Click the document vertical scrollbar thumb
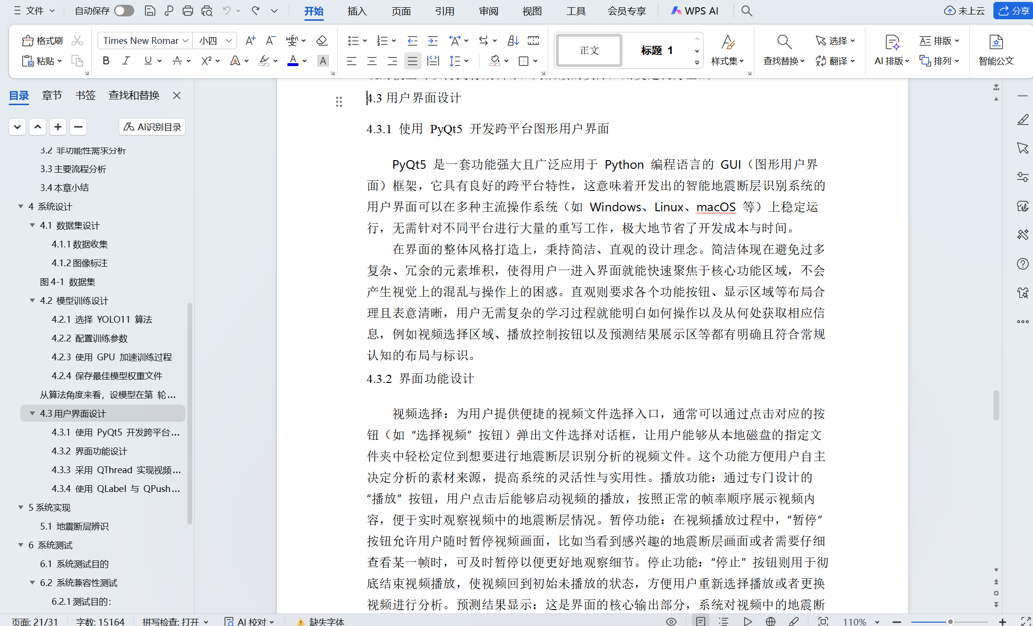 click(996, 405)
